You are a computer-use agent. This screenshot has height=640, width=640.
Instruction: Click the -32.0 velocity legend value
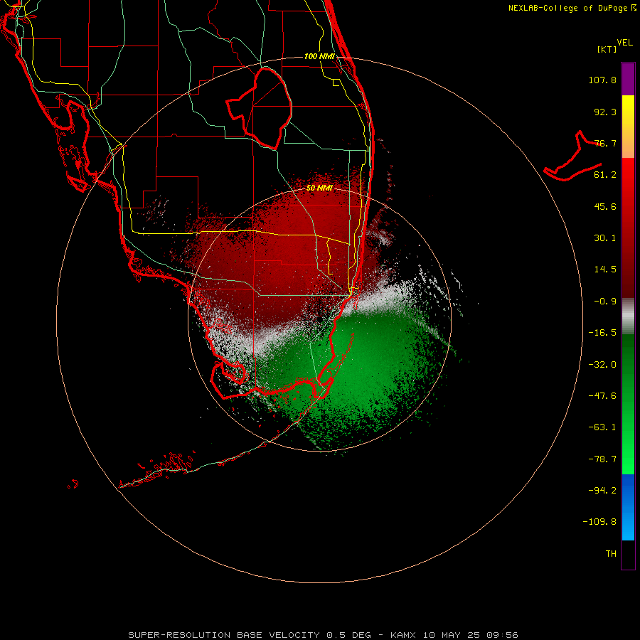pyautogui.click(x=602, y=365)
